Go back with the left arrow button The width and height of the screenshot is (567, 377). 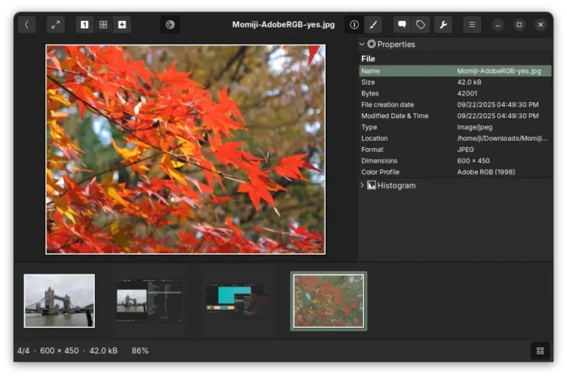click(27, 24)
